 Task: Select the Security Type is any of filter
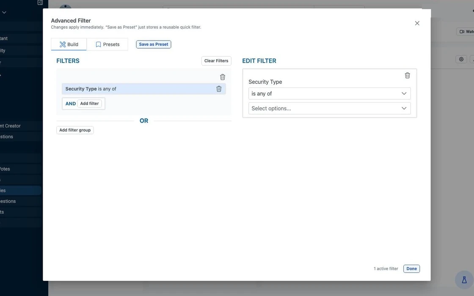pyautogui.click(x=144, y=89)
